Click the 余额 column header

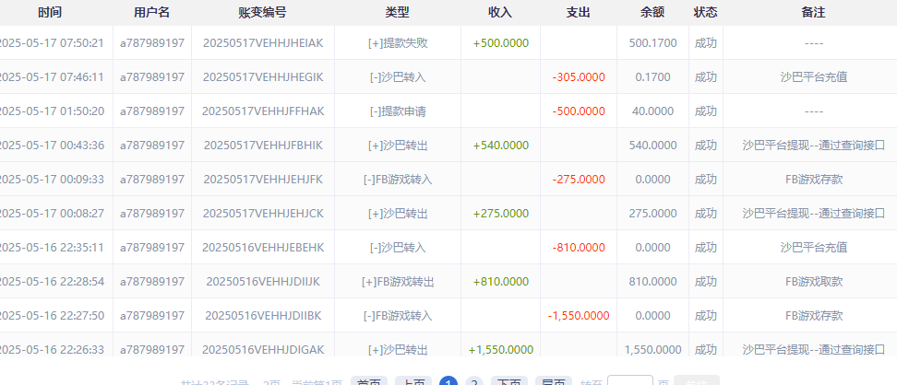pyautogui.click(x=652, y=13)
